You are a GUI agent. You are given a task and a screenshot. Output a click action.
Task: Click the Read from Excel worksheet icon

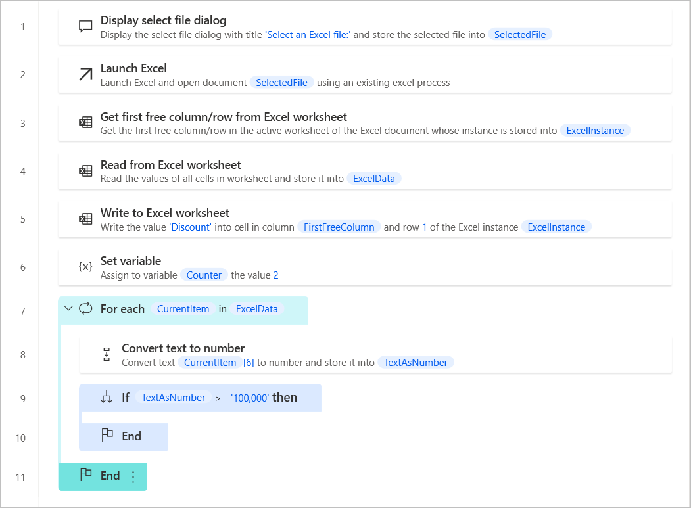point(85,170)
